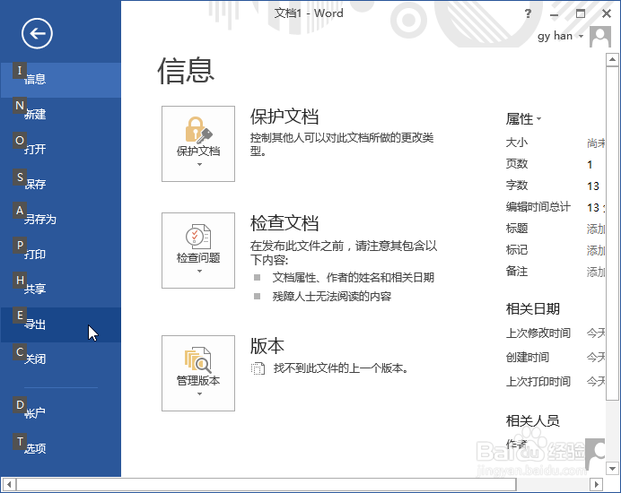This screenshot has height=493, width=621.
Task: Click the horizontal scrollbar thumb
Action: [266, 484]
